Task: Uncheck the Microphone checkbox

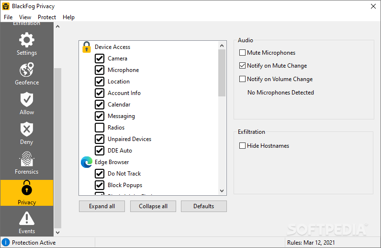Action: [x=100, y=70]
